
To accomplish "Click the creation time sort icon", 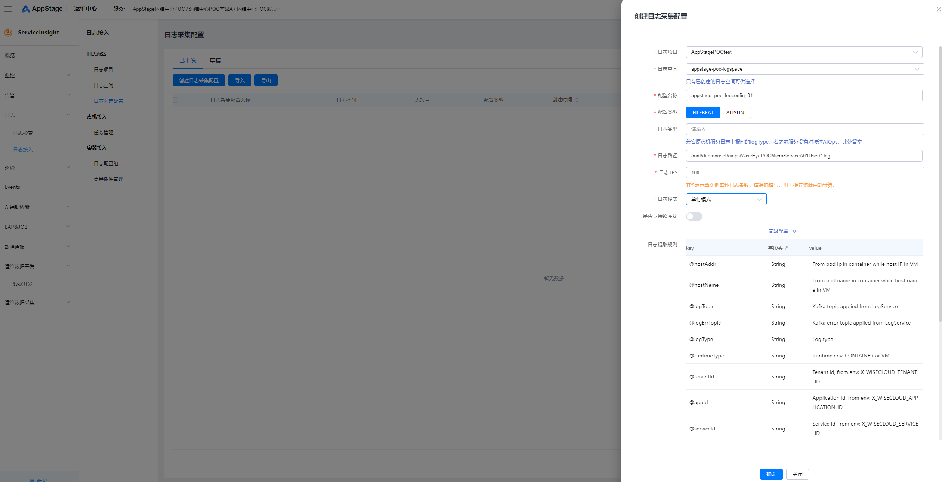I will [x=577, y=100].
